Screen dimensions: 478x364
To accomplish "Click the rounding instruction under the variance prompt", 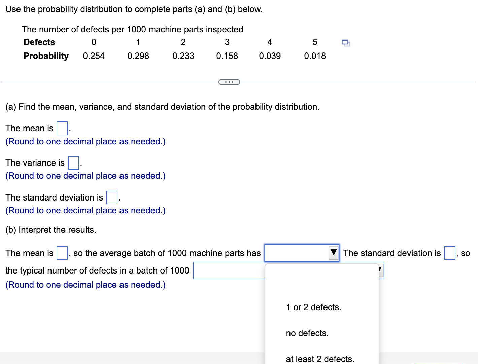I will 85,176.
